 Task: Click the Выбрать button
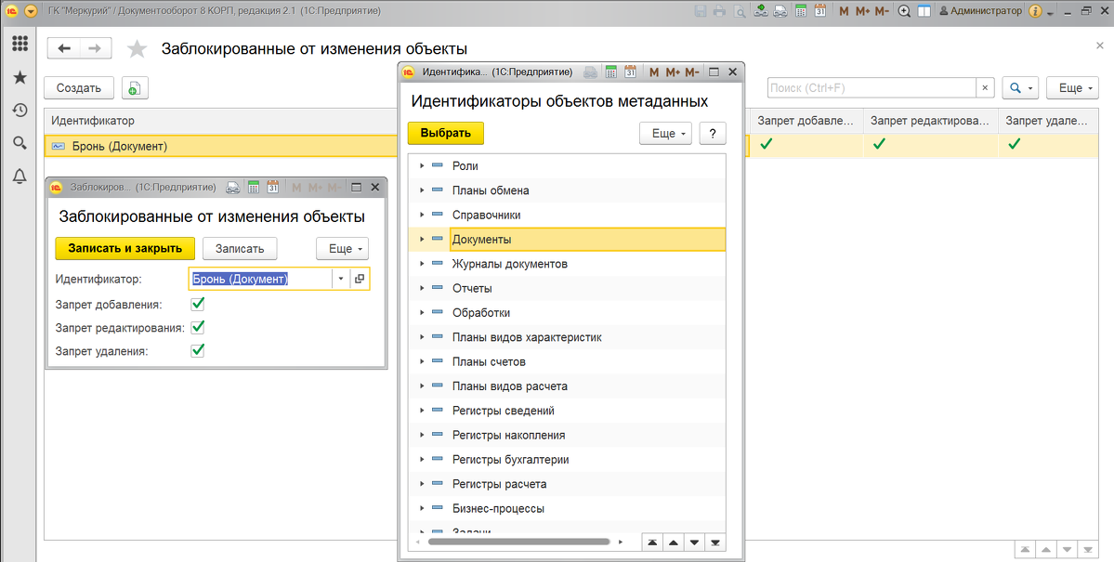tap(445, 133)
